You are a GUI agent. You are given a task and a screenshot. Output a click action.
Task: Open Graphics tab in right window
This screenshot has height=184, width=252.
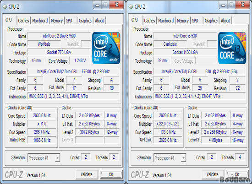coord(211,21)
